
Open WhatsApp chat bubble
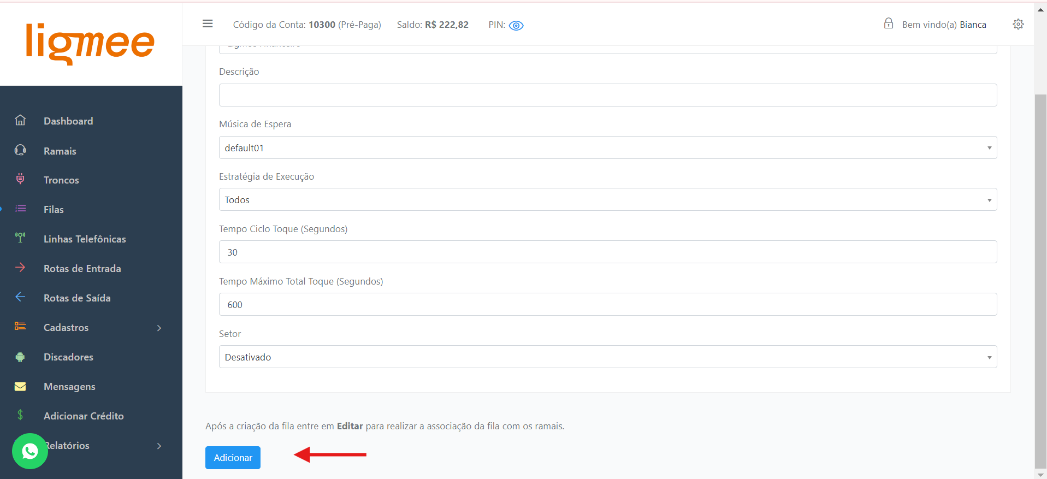(x=30, y=451)
